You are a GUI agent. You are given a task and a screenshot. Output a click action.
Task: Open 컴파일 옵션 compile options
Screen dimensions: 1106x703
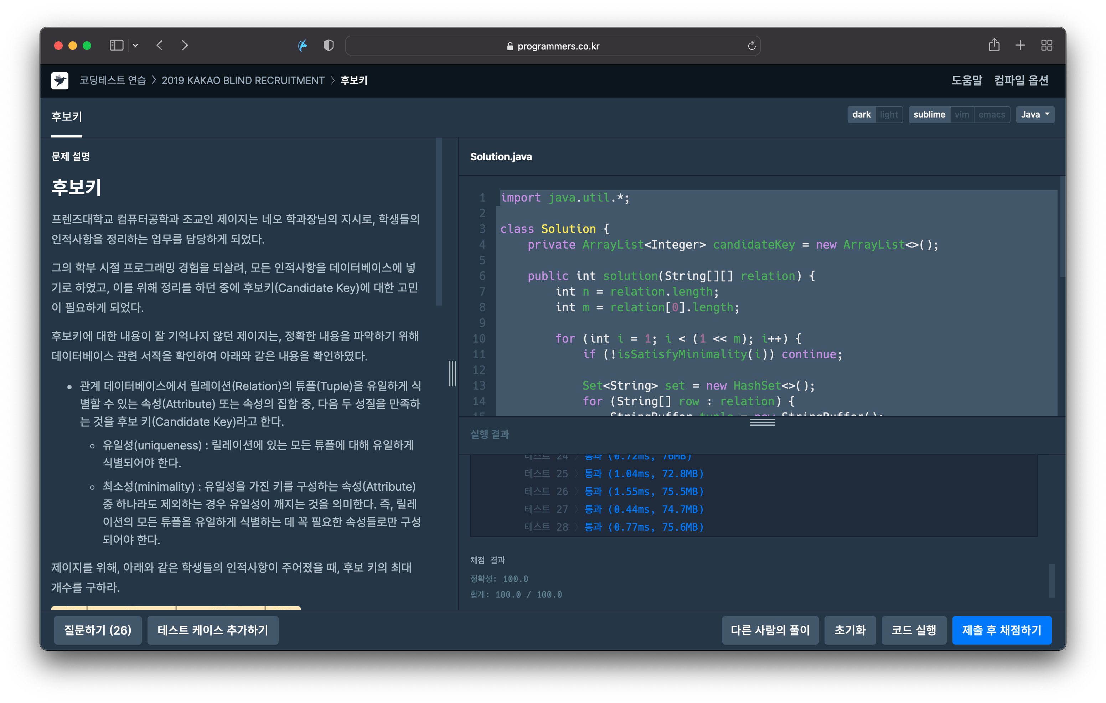point(1021,80)
